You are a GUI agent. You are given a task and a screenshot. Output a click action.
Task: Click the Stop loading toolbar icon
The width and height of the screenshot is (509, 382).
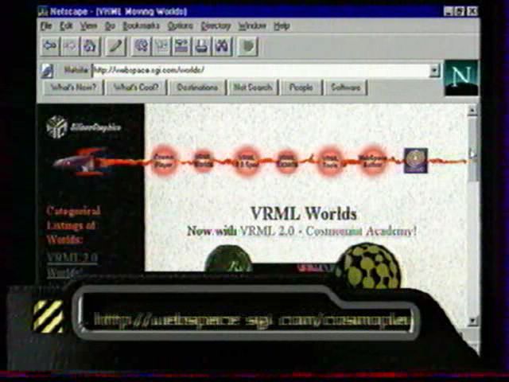click(247, 46)
